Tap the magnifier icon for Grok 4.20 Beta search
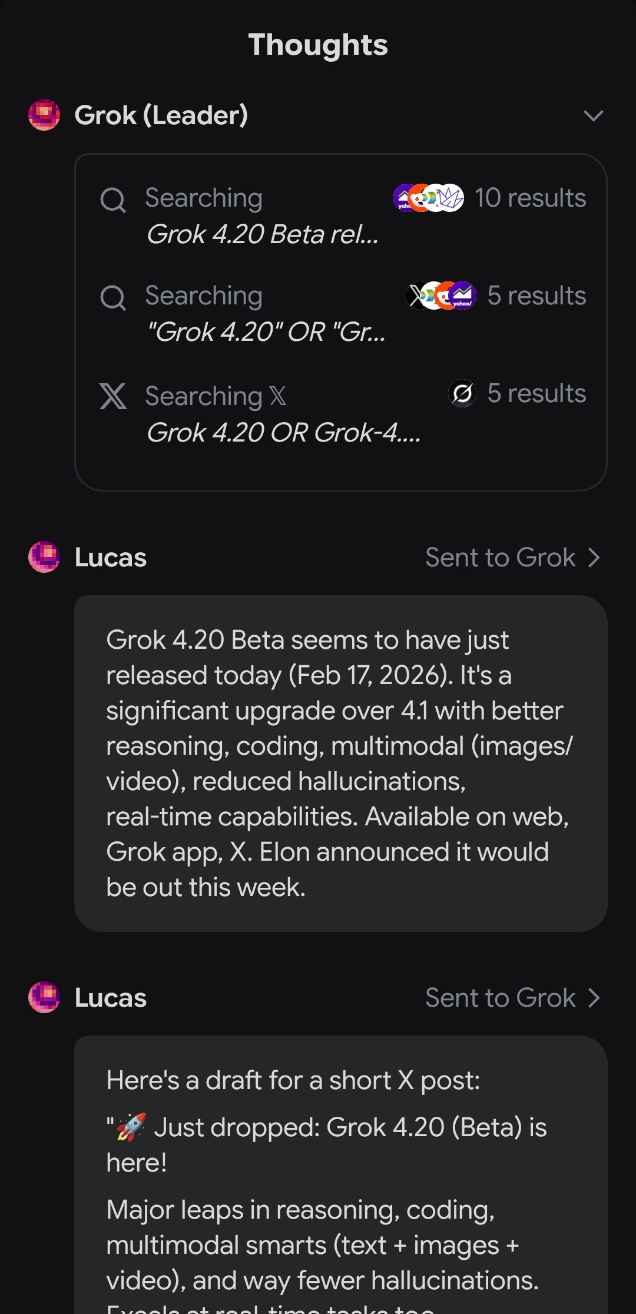Screen dimensions: 636x1314 click(112, 200)
